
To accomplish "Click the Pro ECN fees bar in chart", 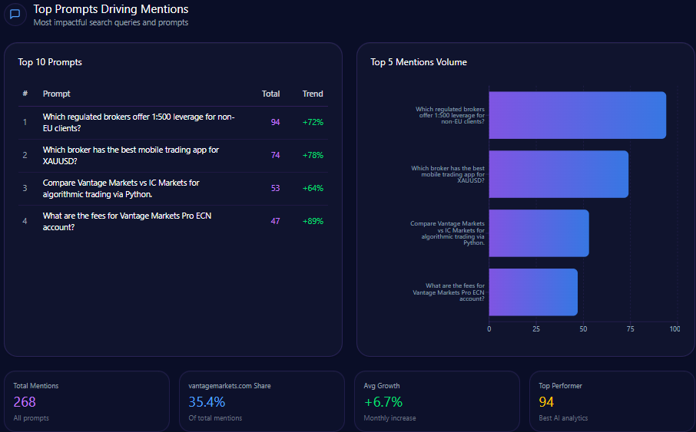I will [x=532, y=292].
